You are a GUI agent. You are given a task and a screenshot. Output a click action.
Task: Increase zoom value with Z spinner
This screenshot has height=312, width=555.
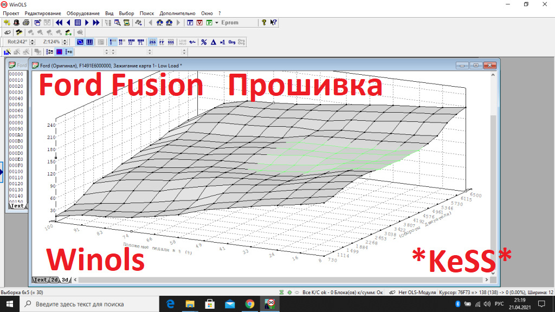(x=64, y=40)
